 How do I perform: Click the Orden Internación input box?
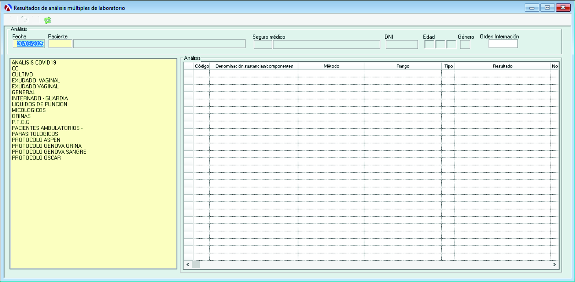point(503,44)
